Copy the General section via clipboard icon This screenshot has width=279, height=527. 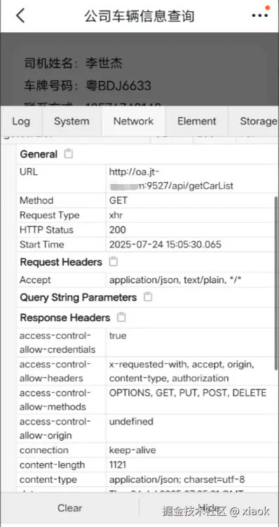click(69, 154)
